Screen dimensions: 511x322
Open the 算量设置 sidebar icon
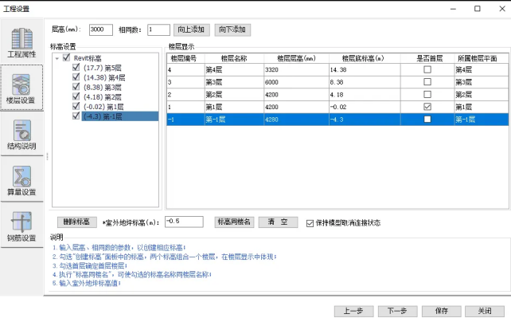[22, 181]
